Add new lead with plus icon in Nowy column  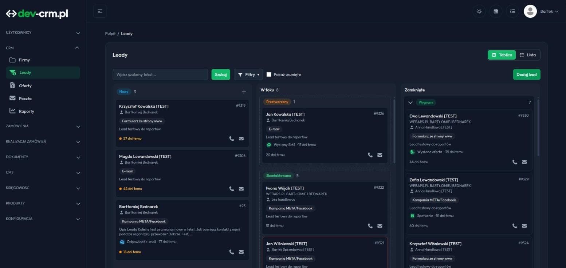(244, 92)
